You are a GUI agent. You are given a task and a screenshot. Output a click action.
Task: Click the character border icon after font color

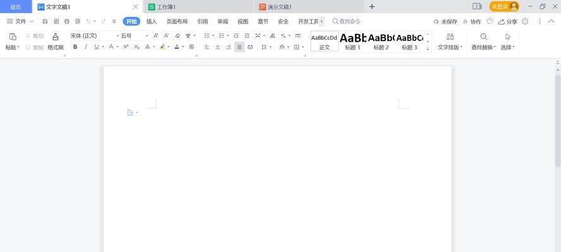click(191, 47)
